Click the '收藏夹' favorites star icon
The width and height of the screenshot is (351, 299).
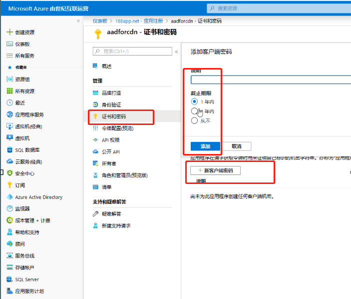point(9,67)
